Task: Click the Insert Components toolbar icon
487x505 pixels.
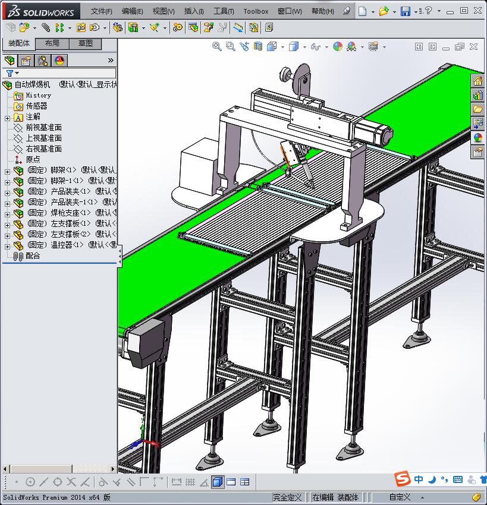Action: click(24, 27)
